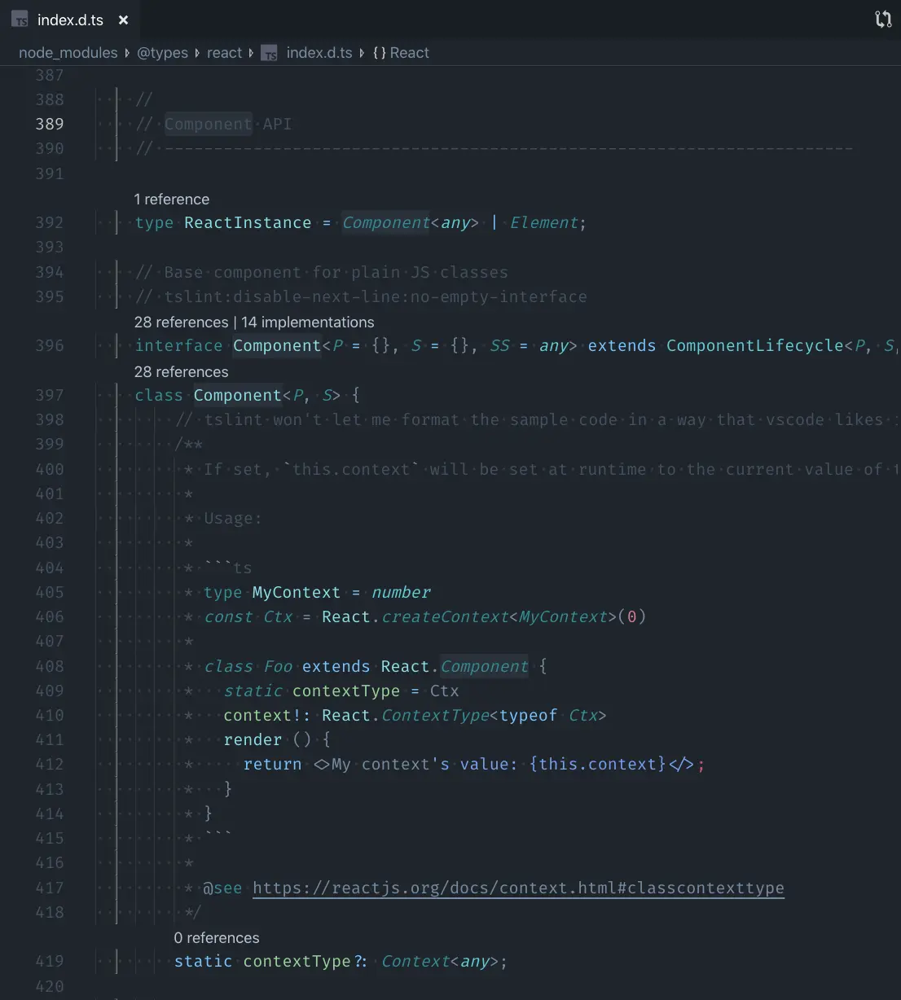Show the '1 reference' code lens for ReactInstance
Image resolution: width=901 pixels, height=1000 pixels.
172,200
